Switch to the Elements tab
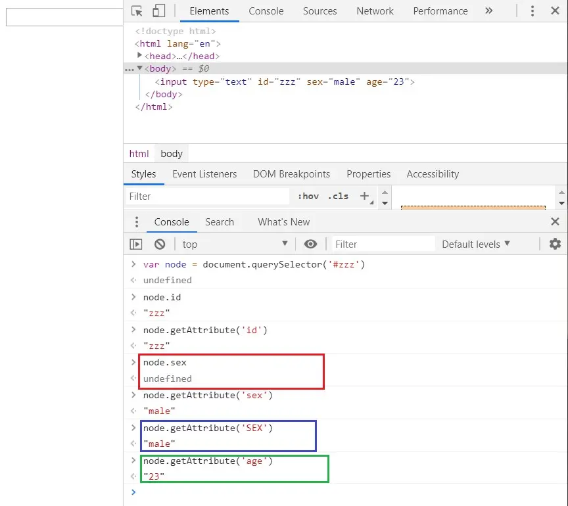 [x=209, y=11]
